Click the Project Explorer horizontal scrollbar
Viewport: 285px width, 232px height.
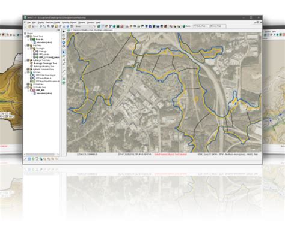point(41,155)
